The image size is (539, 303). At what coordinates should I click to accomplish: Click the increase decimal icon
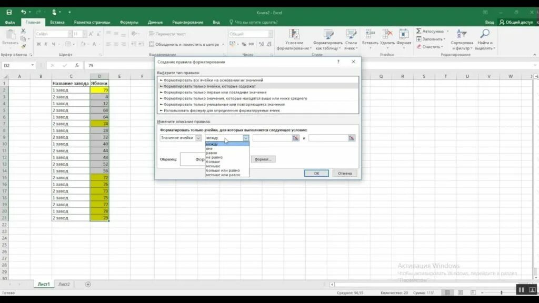[x=261, y=44]
